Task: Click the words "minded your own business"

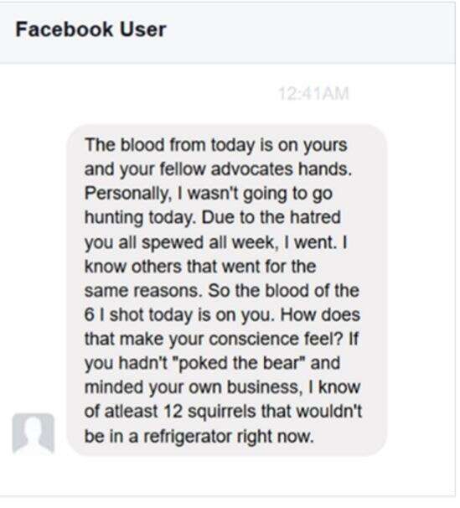Action: tap(191, 387)
